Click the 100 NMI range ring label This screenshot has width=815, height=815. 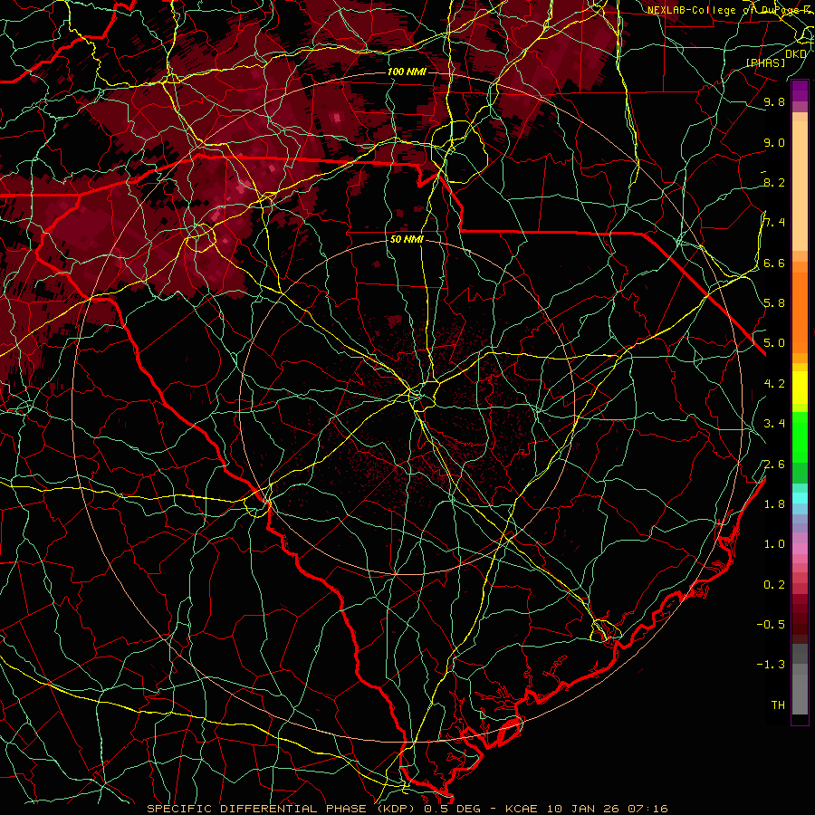[x=407, y=72]
